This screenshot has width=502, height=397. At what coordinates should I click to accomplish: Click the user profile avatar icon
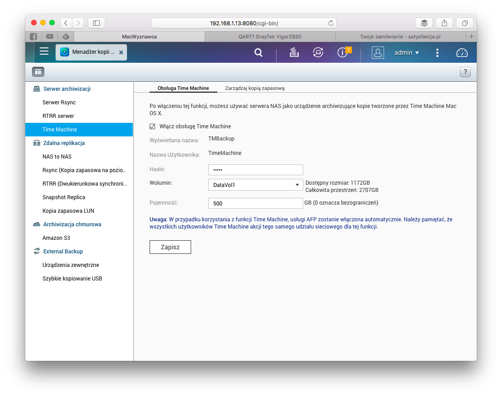(378, 52)
